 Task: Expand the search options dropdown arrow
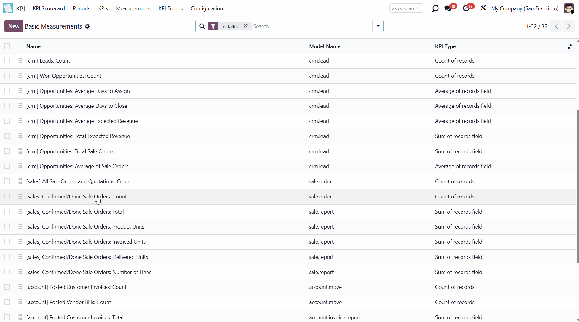pyautogui.click(x=378, y=26)
